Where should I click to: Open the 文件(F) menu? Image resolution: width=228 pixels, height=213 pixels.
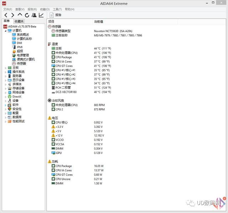pyautogui.click(x=8, y=9)
